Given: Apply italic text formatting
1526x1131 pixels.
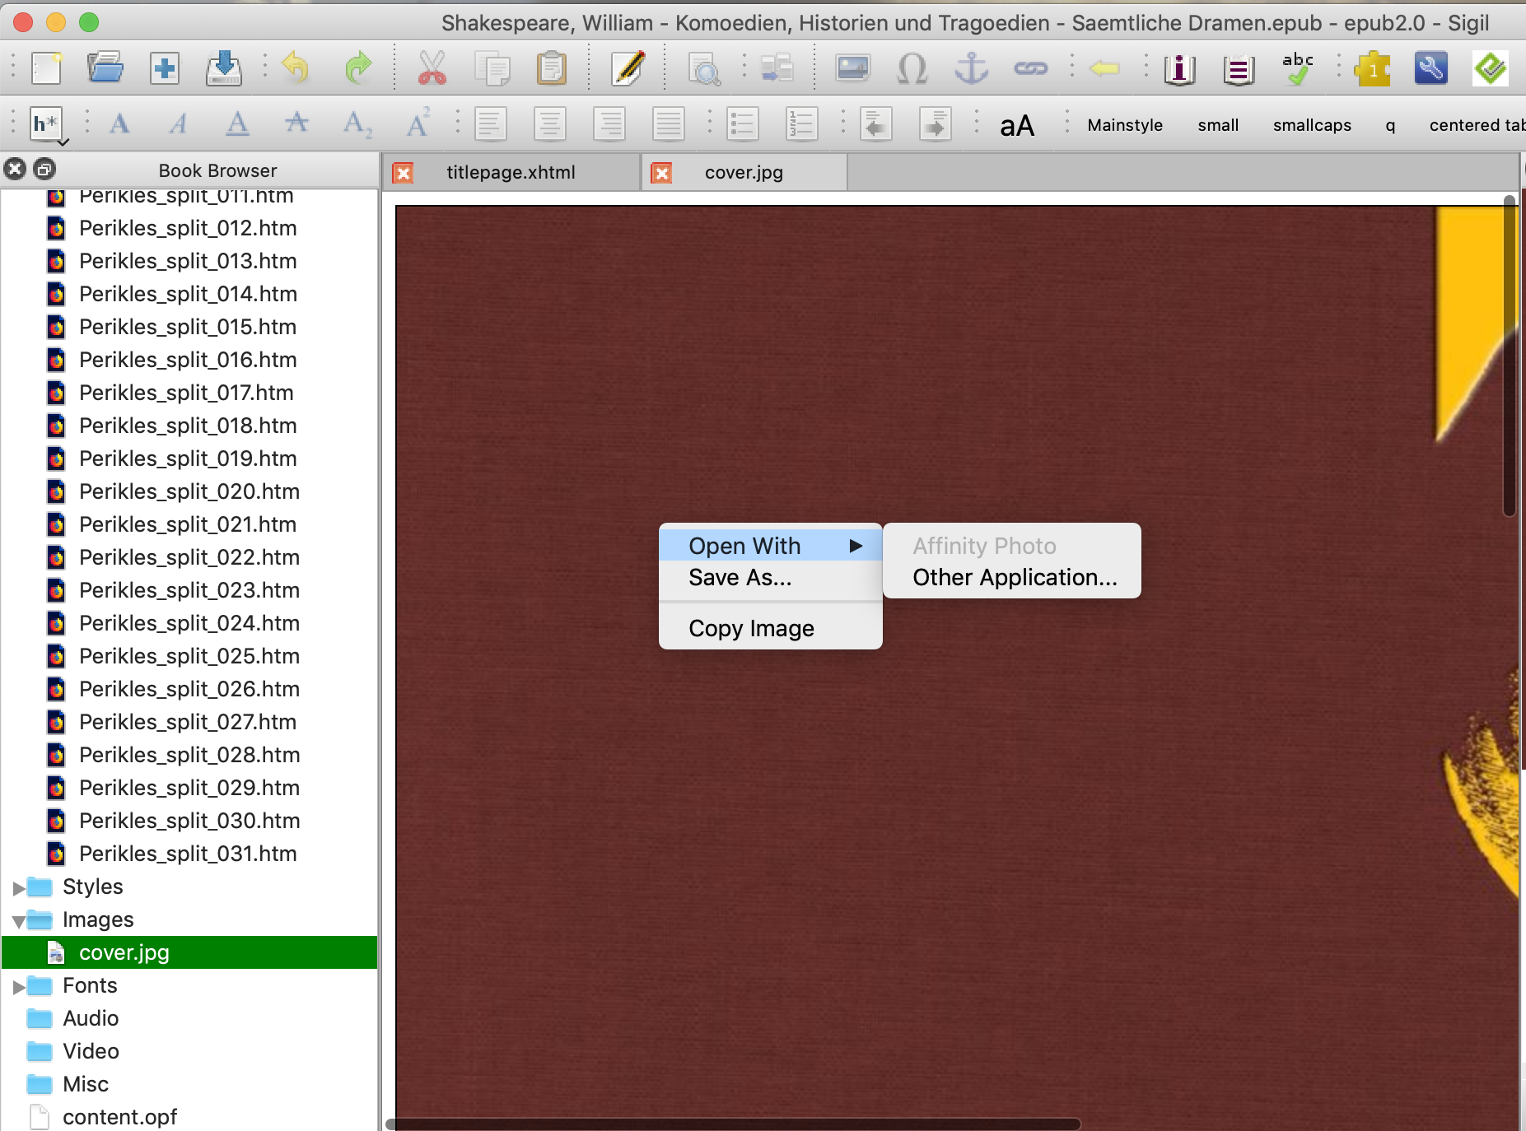Looking at the screenshot, I should coord(179,124).
